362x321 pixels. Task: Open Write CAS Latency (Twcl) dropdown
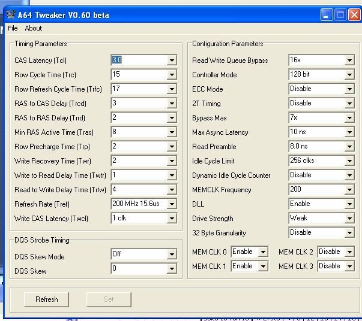coord(172,219)
